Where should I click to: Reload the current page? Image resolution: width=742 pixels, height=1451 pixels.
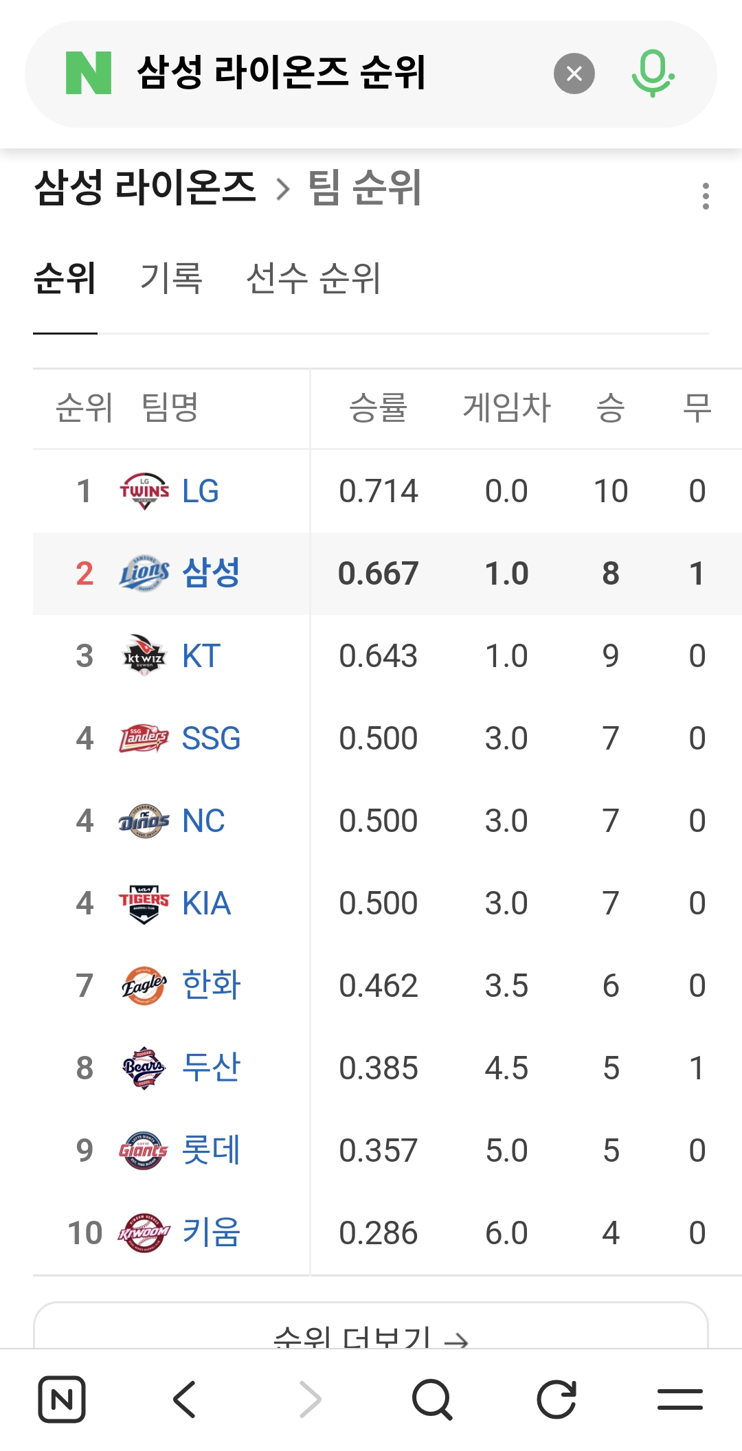556,1399
